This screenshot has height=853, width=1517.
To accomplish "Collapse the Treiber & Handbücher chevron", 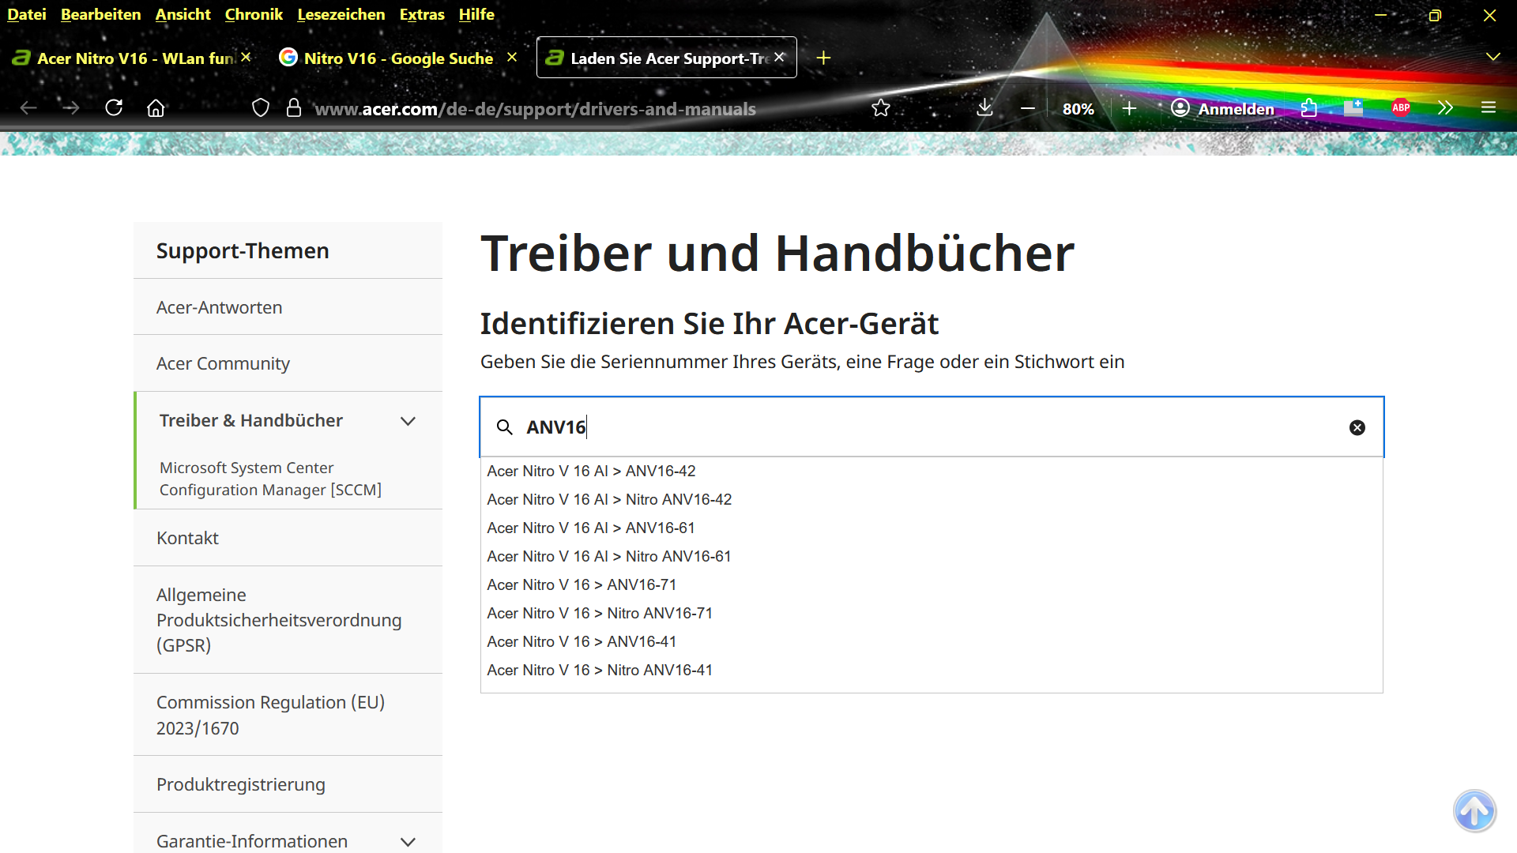I will click(x=408, y=421).
